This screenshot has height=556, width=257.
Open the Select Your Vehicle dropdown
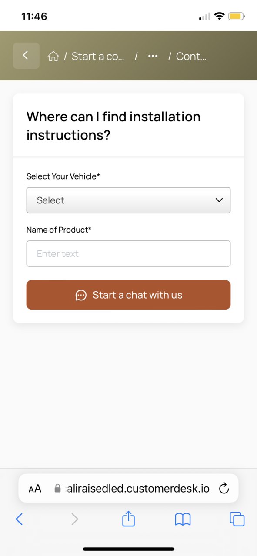128,200
